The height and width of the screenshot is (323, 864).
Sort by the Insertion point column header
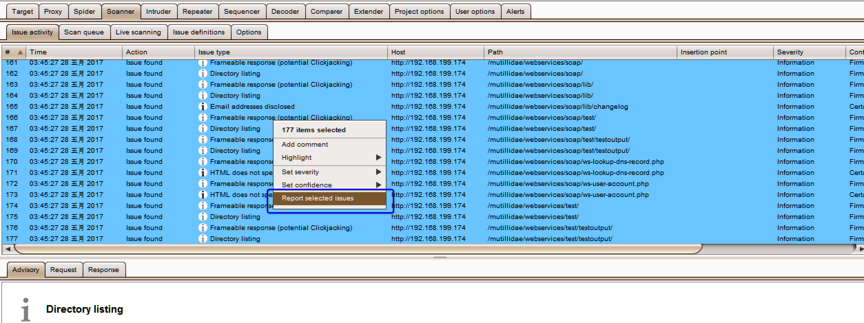[725, 52]
